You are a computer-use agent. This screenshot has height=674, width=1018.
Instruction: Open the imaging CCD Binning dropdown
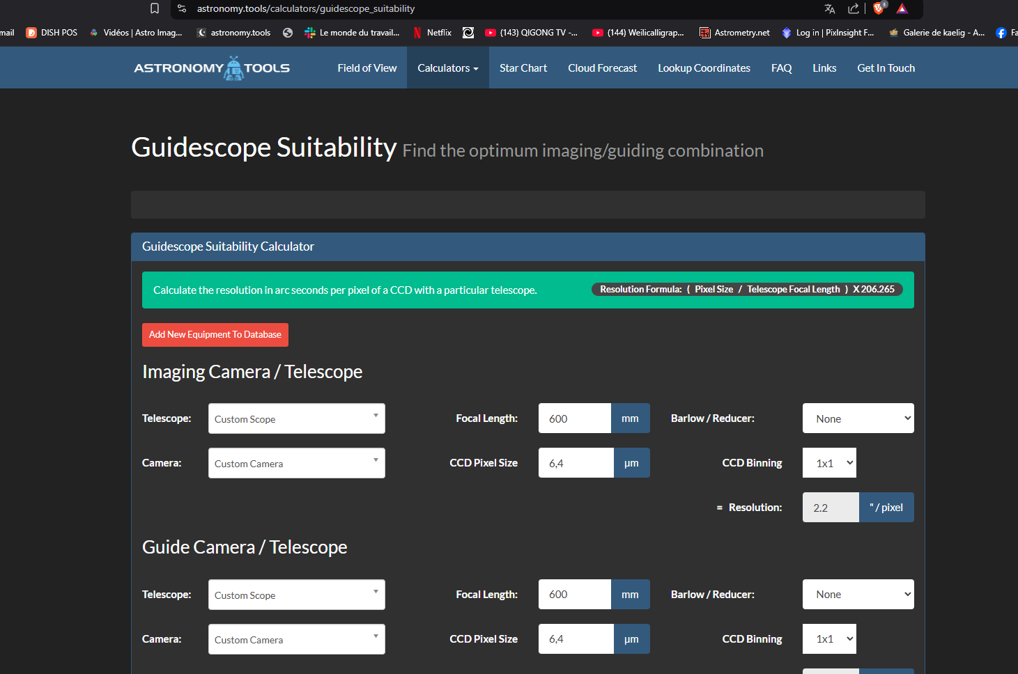(x=829, y=463)
